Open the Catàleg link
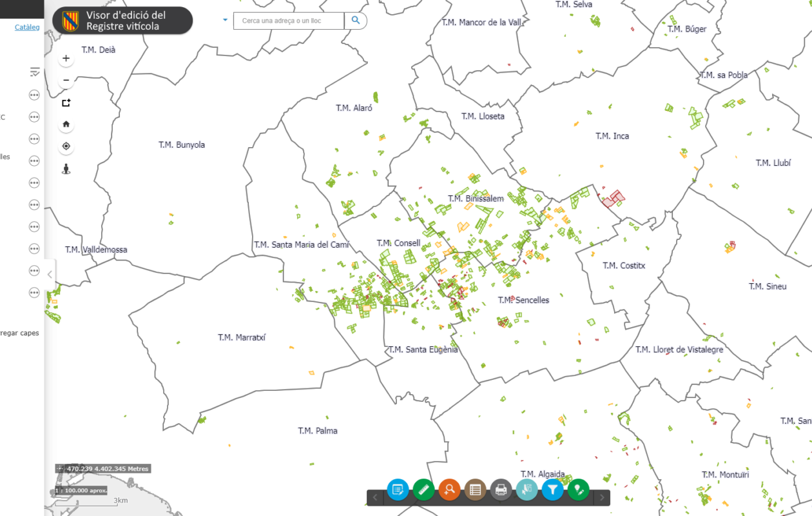 pyautogui.click(x=27, y=27)
